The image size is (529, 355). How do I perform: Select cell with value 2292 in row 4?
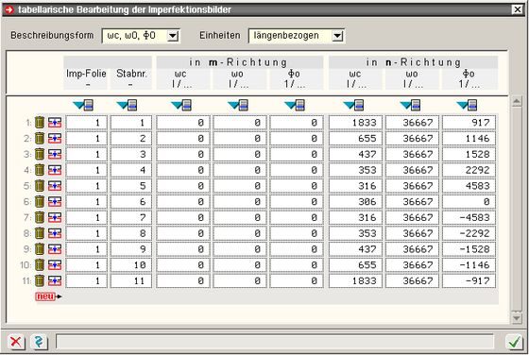(469, 170)
